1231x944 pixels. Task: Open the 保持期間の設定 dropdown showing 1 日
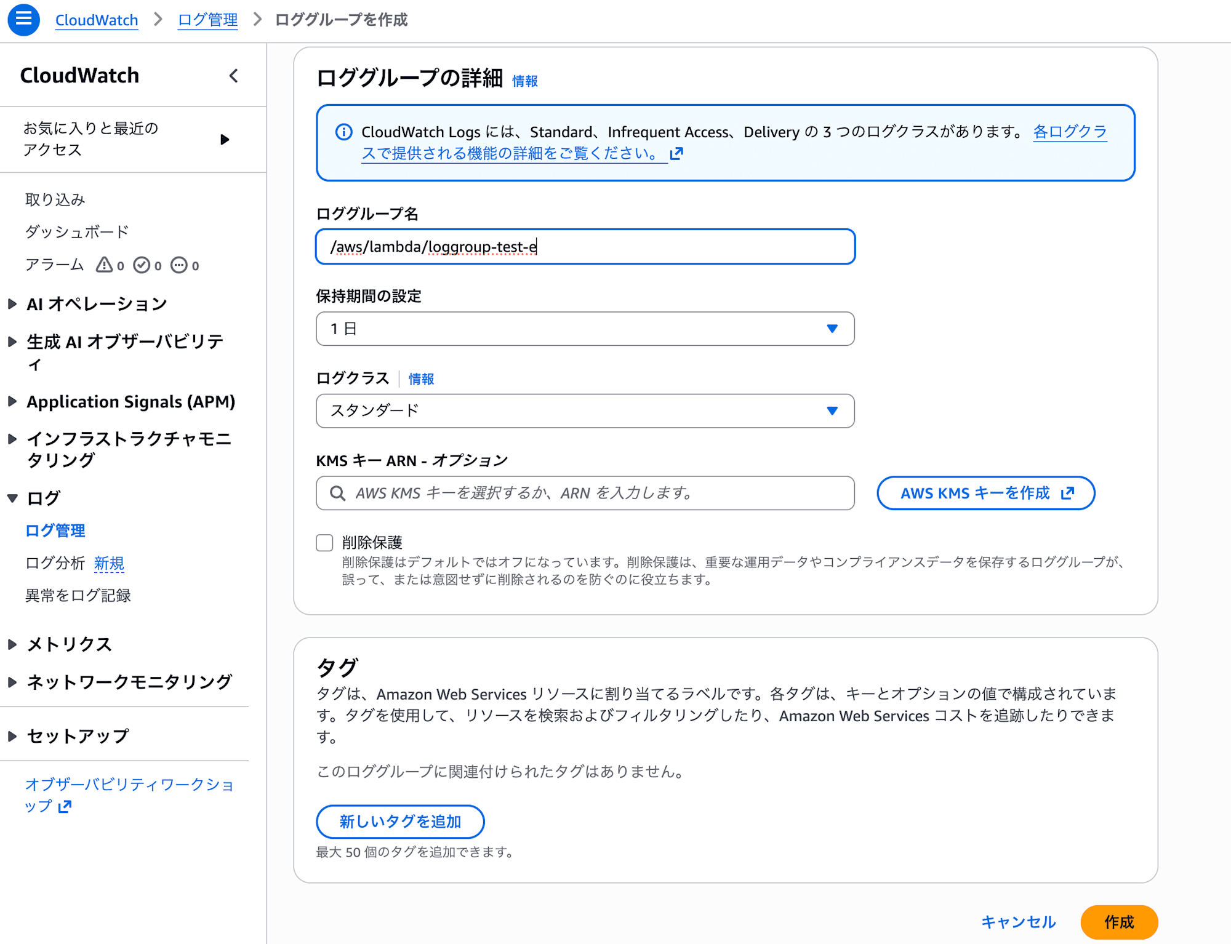tap(585, 329)
